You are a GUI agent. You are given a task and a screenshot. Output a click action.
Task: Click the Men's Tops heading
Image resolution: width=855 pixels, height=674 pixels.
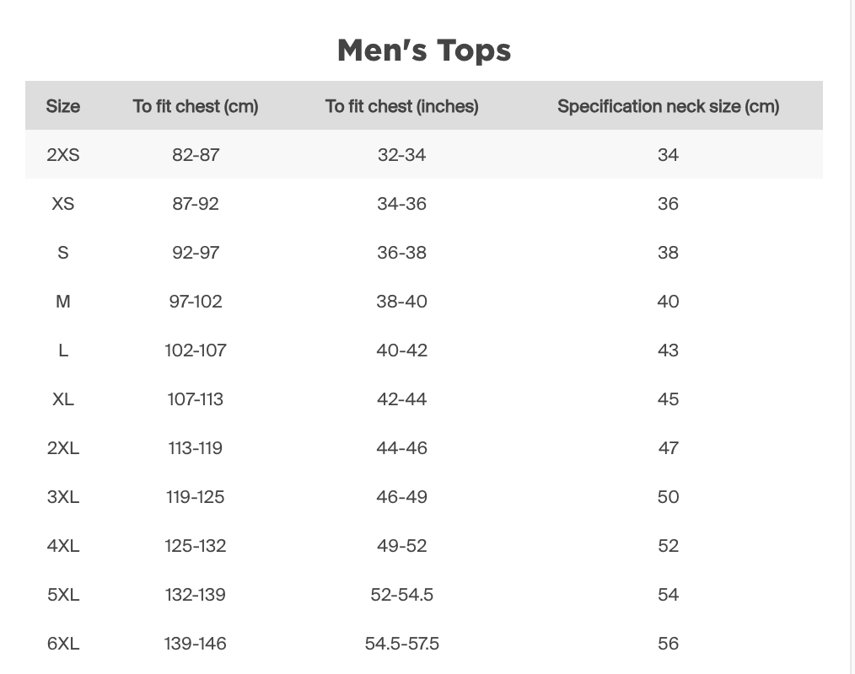(424, 51)
